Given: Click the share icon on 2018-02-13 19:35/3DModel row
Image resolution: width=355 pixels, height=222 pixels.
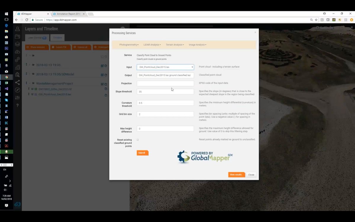Looking at the screenshot, I should [106, 75].
